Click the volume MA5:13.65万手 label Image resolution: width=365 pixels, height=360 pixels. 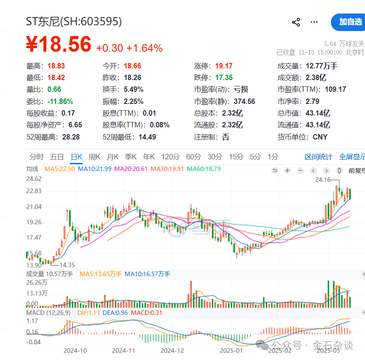101,274
